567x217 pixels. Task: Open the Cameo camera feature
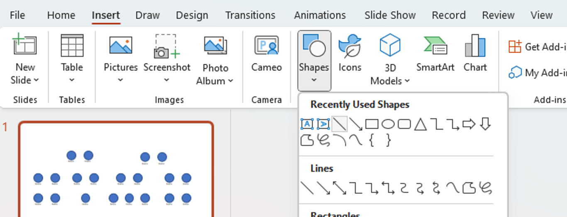[266, 54]
